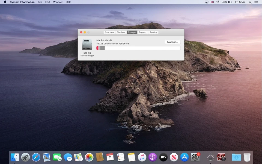Launch Maps from the Dock

tap(78, 157)
